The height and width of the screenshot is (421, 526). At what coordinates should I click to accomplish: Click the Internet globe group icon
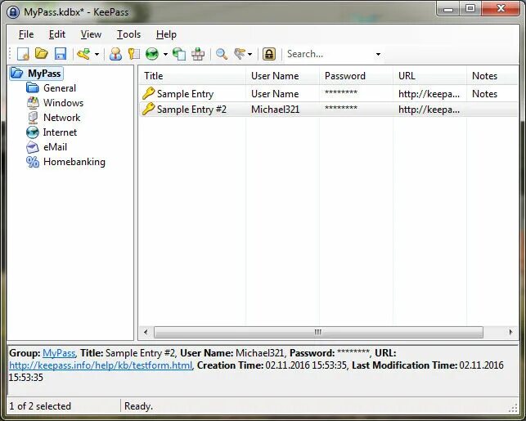33,132
